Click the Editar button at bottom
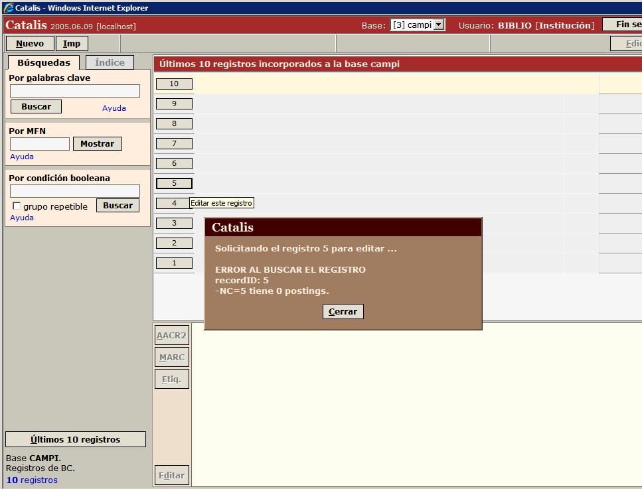 pos(171,476)
